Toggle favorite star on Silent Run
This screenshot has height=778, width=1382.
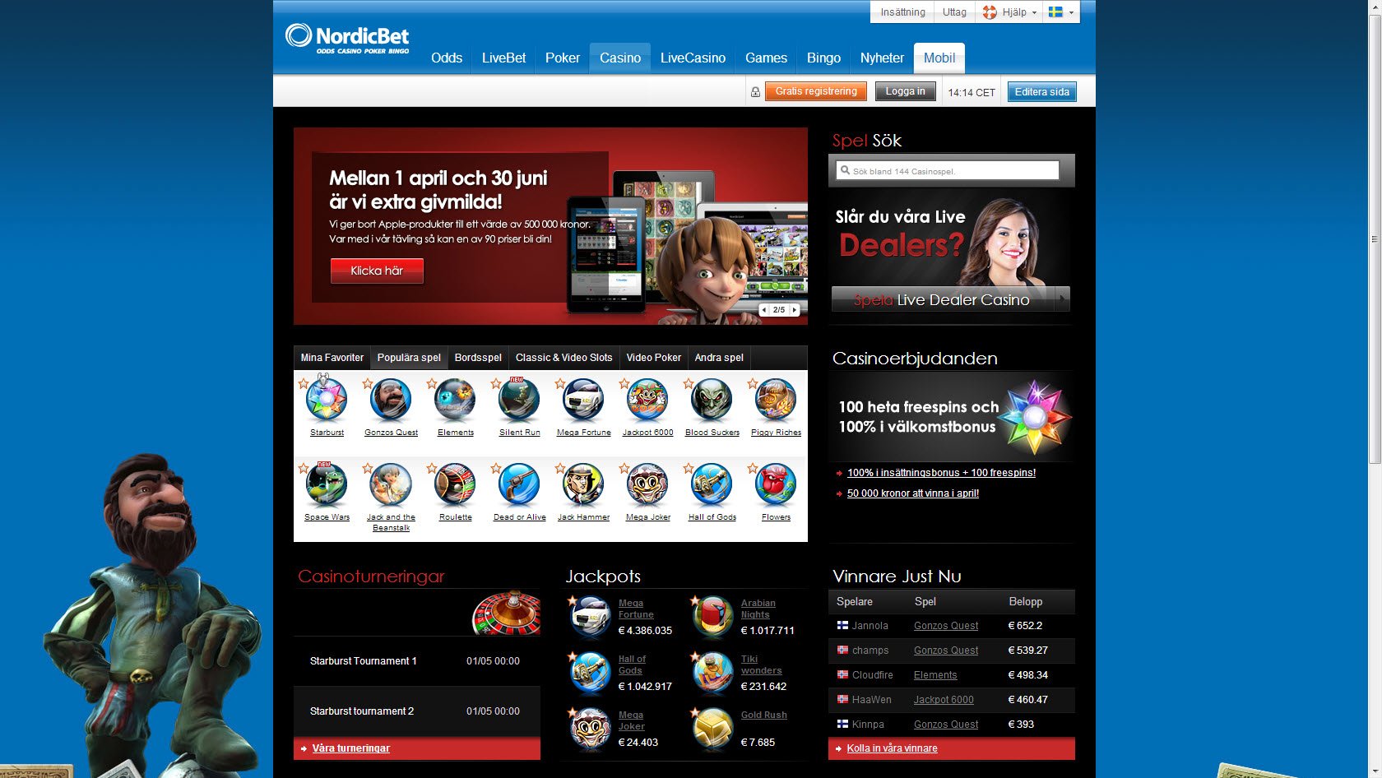496,383
